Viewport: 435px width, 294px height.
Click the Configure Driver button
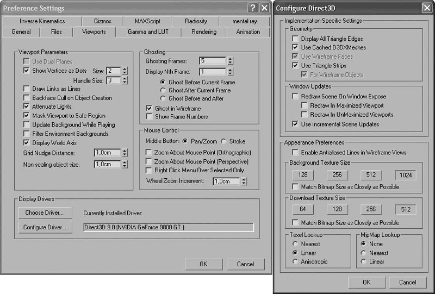(45, 227)
